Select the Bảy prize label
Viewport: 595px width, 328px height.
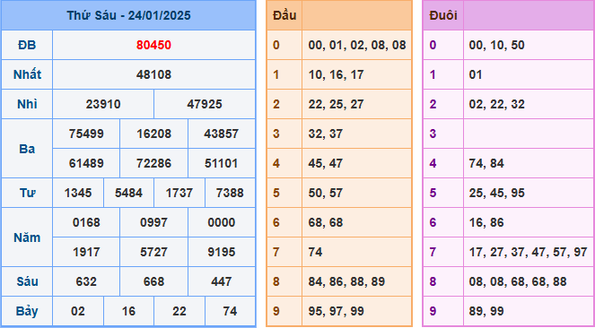[x=27, y=311]
